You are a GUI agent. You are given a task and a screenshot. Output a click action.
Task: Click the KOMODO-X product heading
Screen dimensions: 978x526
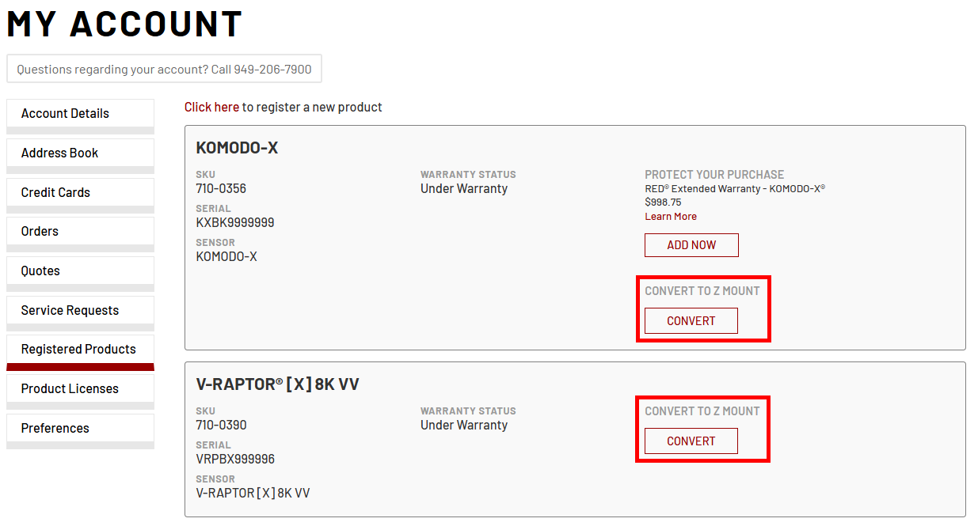click(237, 148)
